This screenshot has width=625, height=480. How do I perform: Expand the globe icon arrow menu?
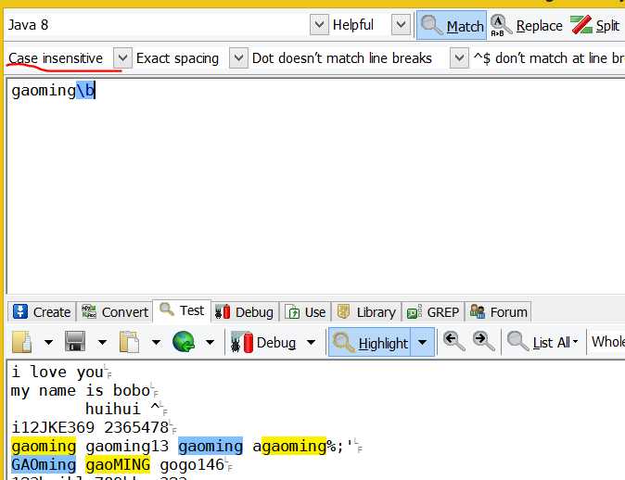tap(210, 342)
